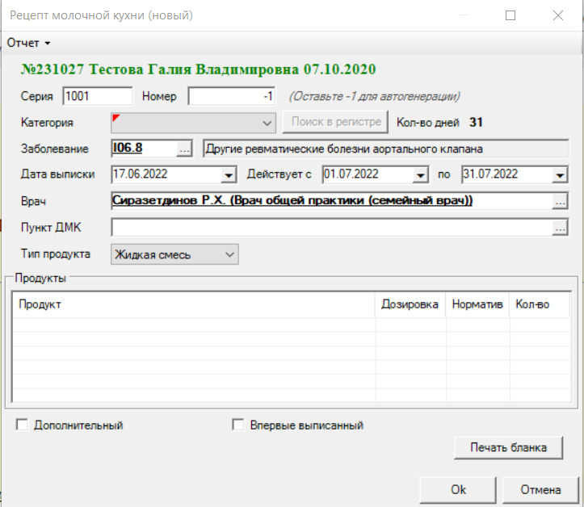The image size is (584, 507).
Task: Enable the Впервые выписанный checkbox
Action: [238, 425]
